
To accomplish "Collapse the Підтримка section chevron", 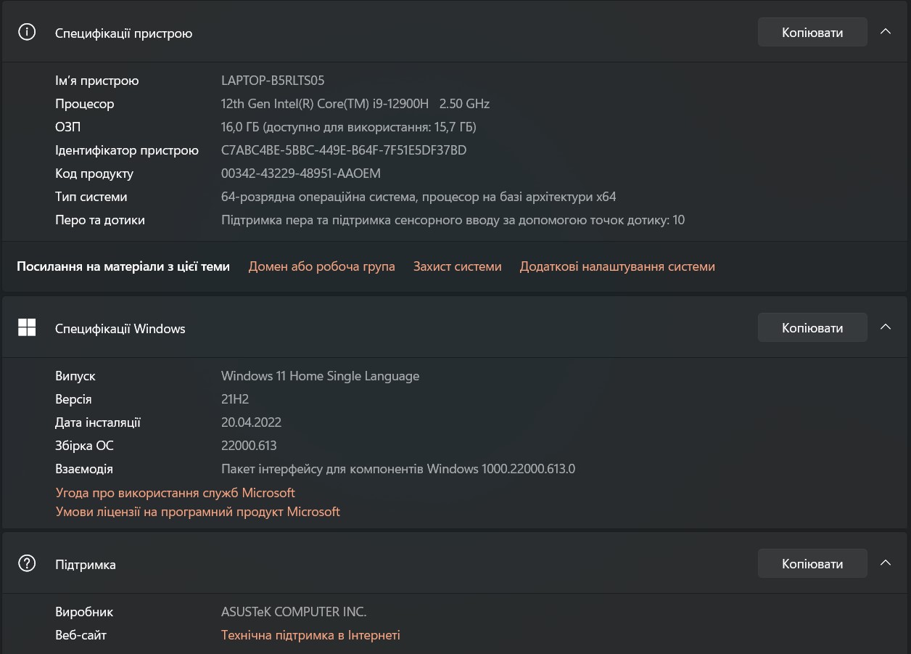I will coord(885,563).
